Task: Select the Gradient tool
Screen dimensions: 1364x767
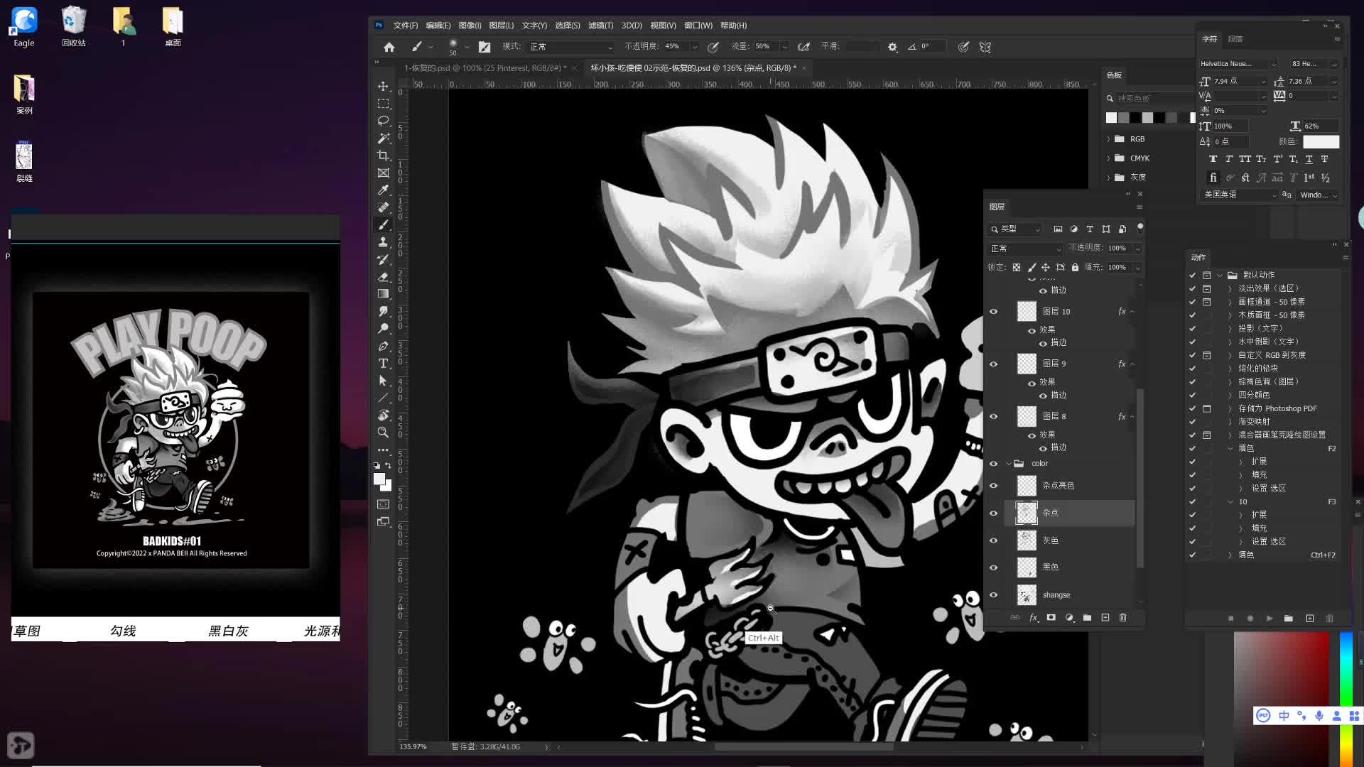Action: click(383, 294)
